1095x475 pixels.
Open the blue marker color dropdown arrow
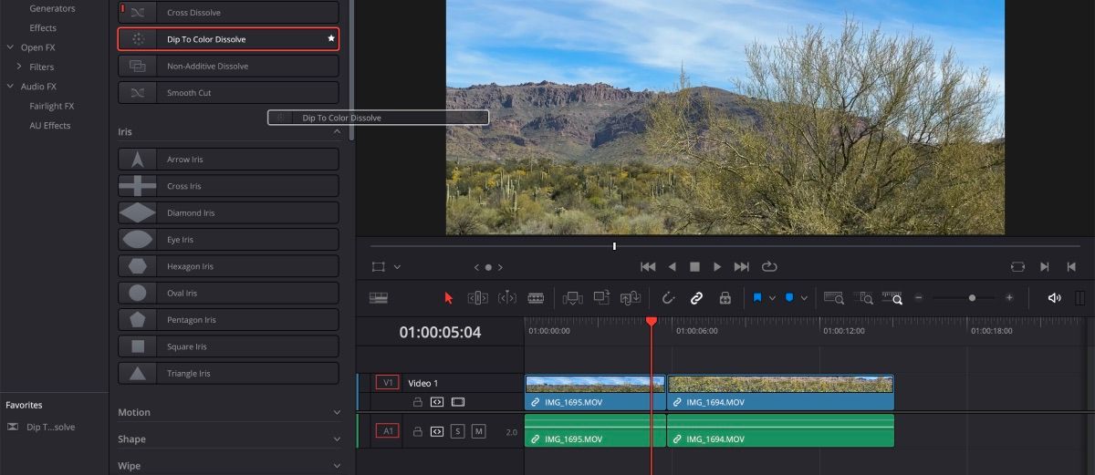coord(804,298)
